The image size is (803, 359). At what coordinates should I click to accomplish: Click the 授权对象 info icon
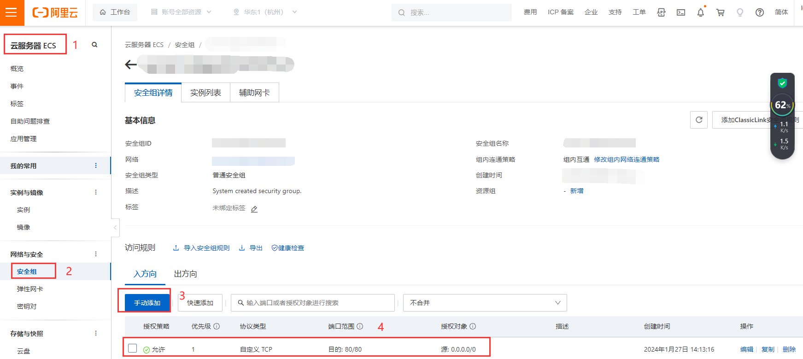pyautogui.click(x=473, y=326)
